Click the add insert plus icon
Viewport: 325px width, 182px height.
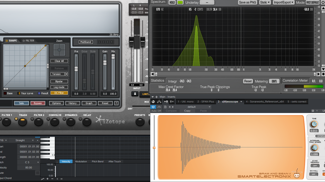[156, 97]
